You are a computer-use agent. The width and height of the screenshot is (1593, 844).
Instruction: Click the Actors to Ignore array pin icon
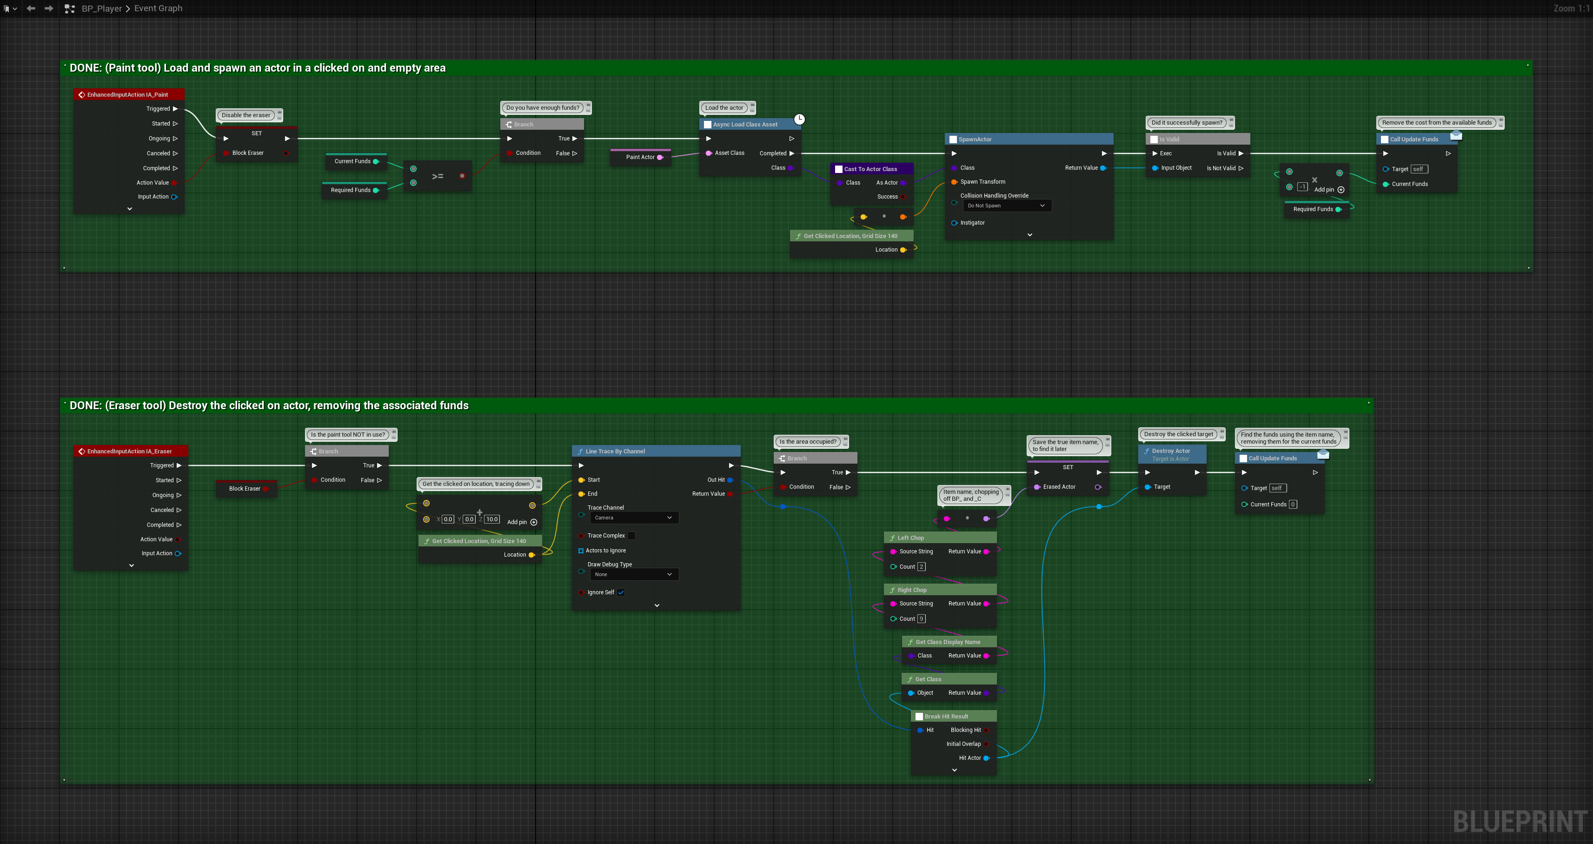point(581,550)
